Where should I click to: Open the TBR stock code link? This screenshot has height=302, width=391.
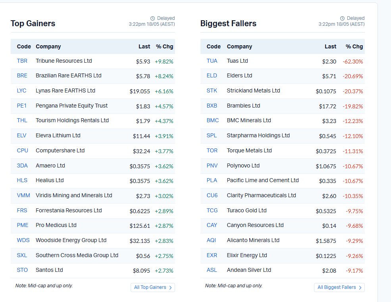(22, 61)
